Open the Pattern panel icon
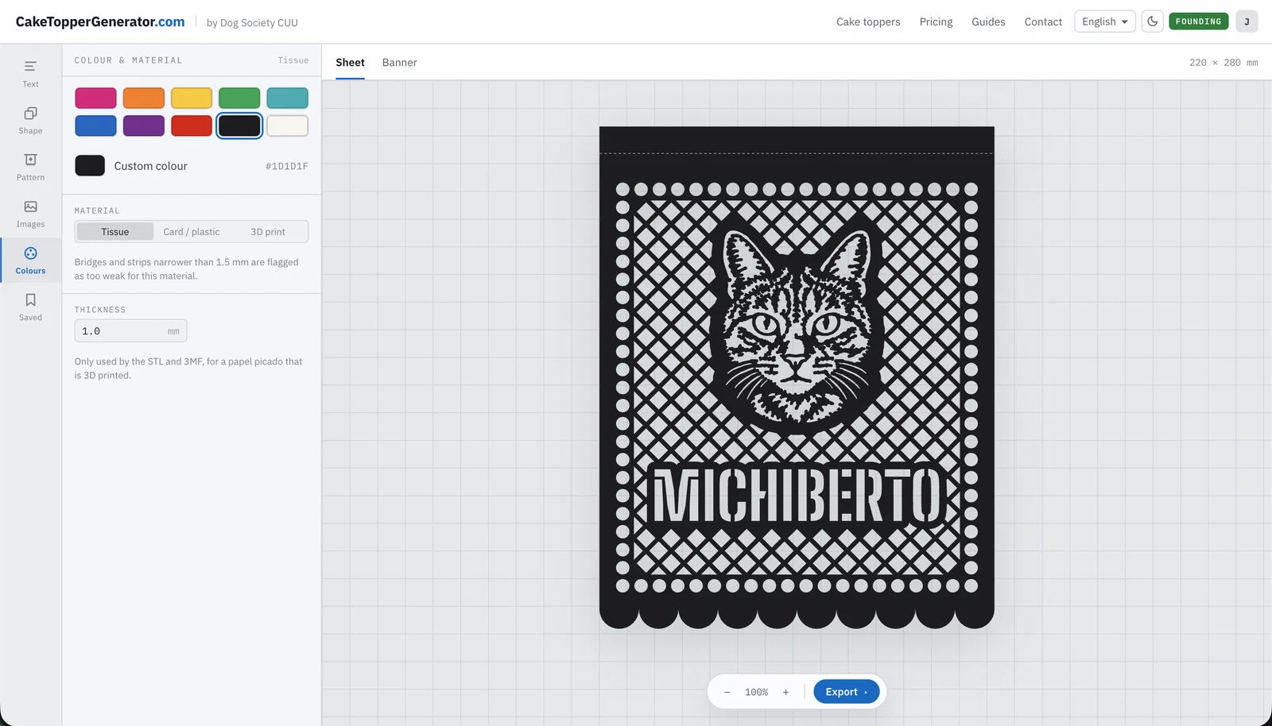The width and height of the screenshot is (1272, 726). point(30,167)
